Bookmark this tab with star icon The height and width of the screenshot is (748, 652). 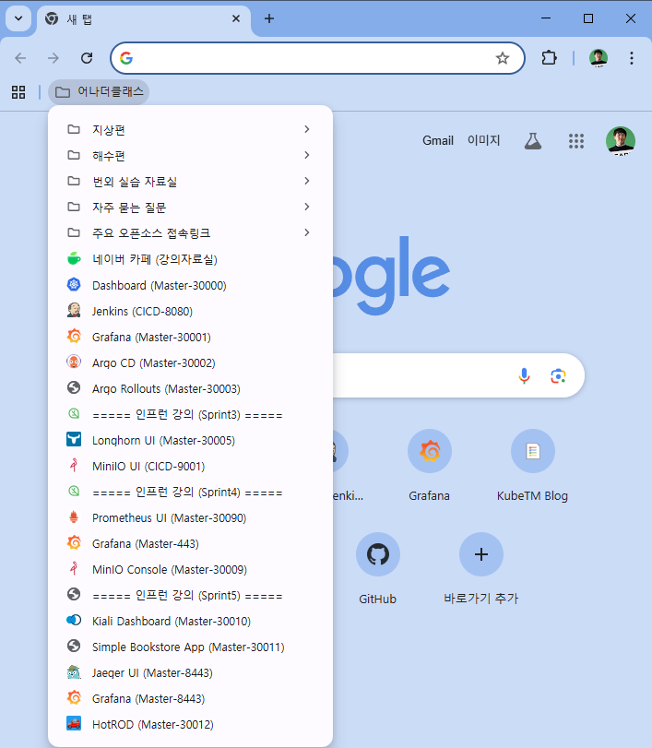tap(503, 58)
